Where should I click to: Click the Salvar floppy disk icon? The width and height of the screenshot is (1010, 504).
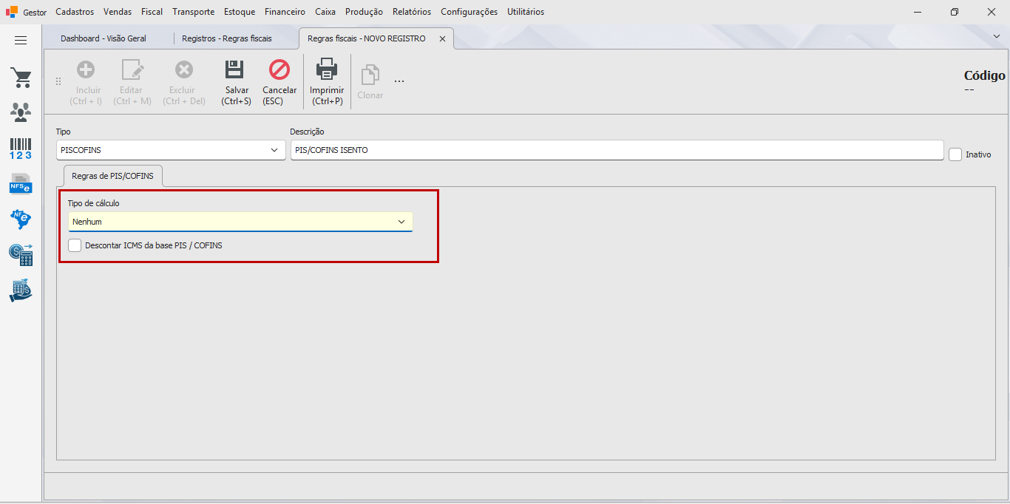[x=235, y=70]
